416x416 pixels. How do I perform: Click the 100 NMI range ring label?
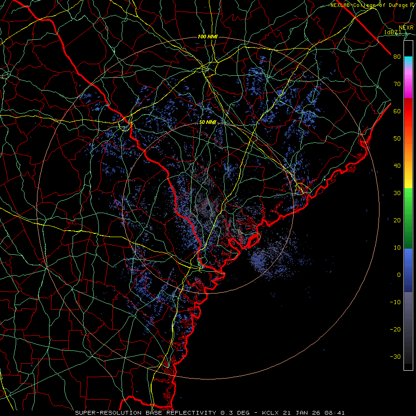tap(208, 37)
